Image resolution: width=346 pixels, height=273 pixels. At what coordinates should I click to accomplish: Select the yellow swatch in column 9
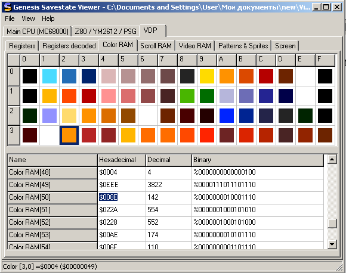tap(207, 76)
